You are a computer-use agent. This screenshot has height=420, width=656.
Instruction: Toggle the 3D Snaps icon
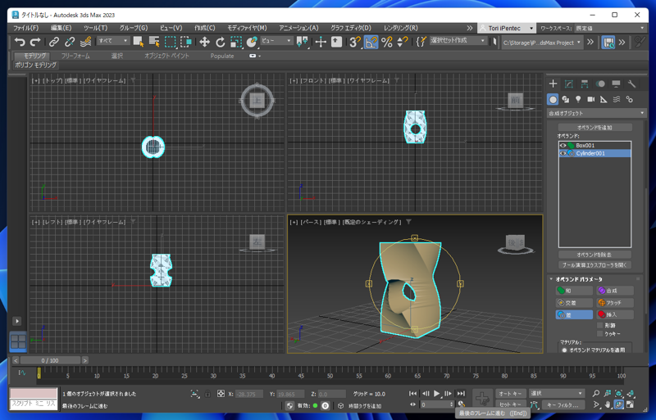click(355, 42)
